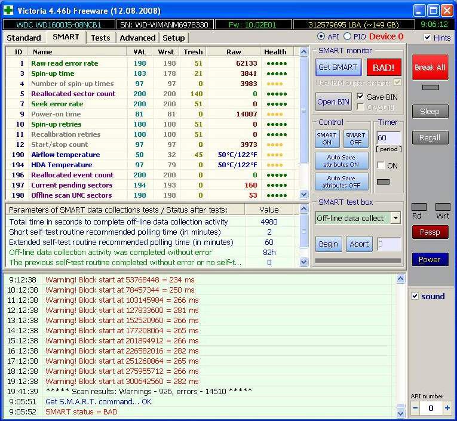Click Auto Save attributes ON
The height and width of the screenshot is (421, 457).
[x=341, y=161]
